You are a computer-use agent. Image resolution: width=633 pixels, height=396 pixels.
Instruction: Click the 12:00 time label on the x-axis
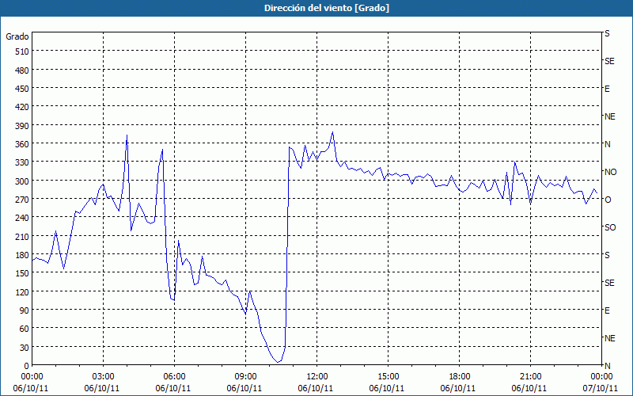tap(317, 377)
